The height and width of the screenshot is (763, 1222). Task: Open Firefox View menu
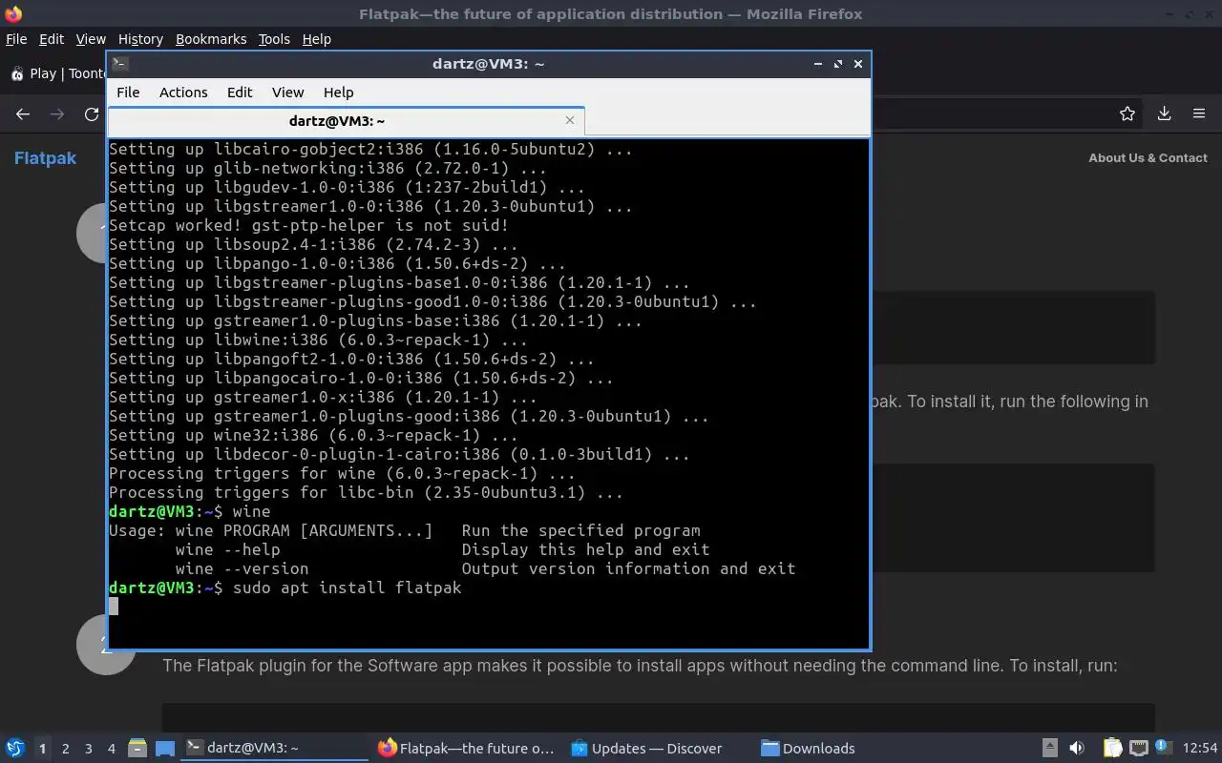coord(91,39)
